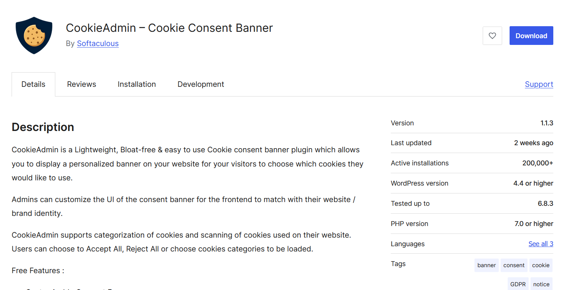View the Development tab
Image resolution: width=566 pixels, height=290 pixels.
point(201,84)
